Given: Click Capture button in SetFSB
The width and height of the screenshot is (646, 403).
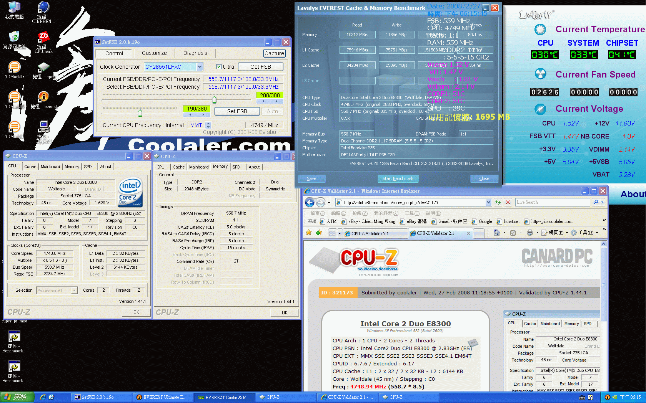Looking at the screenshot, I should 274,53.
